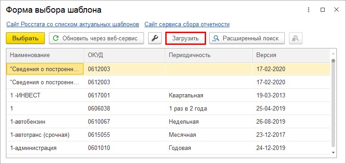
Task: Sort by the ОКУД column header
Action: [125, 55]
